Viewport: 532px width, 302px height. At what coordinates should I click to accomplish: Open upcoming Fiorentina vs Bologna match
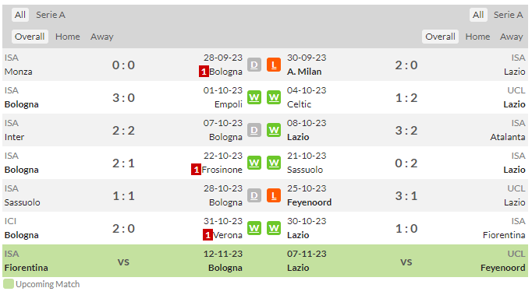tap(123, 261)
